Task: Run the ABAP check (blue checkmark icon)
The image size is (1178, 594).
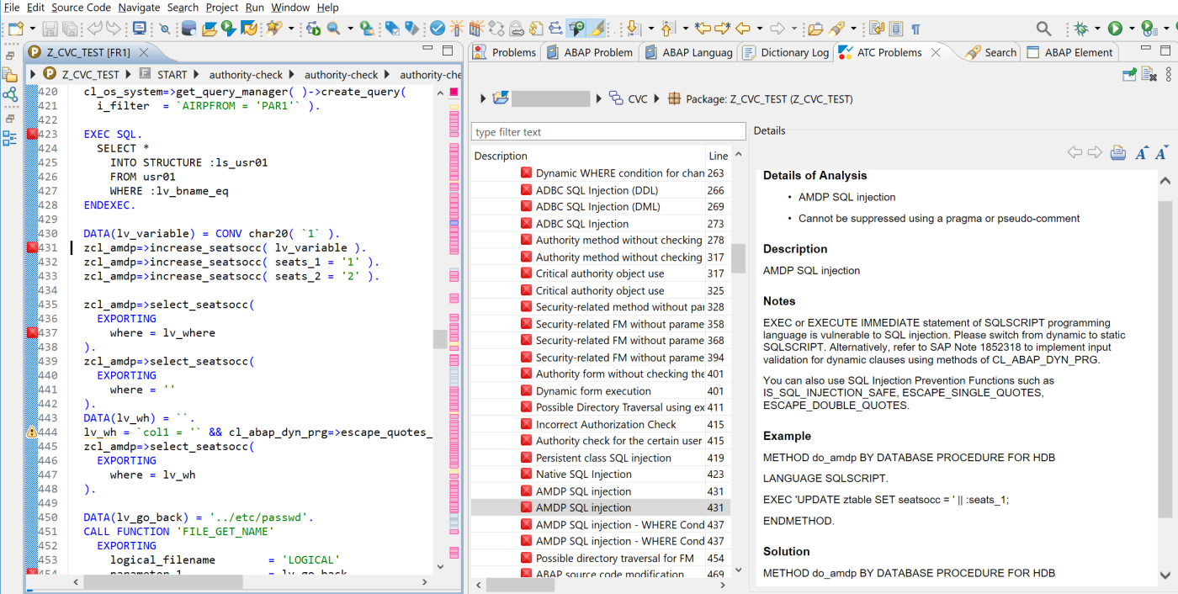Action: pos(436,28)
